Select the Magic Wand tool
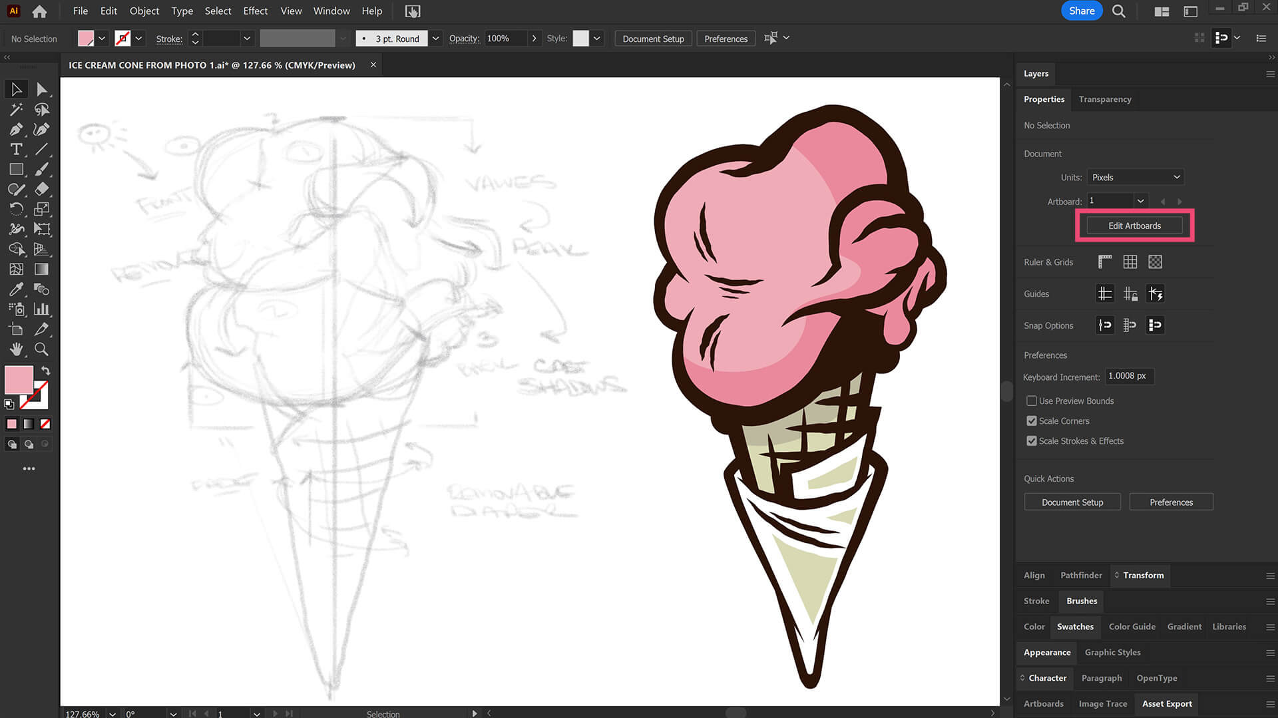The height and width of the screenshot is (718, 1278). (16, 109)
